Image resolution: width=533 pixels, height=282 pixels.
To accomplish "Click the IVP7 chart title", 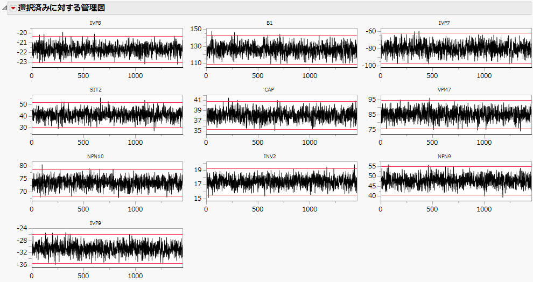I will (444, 23).
